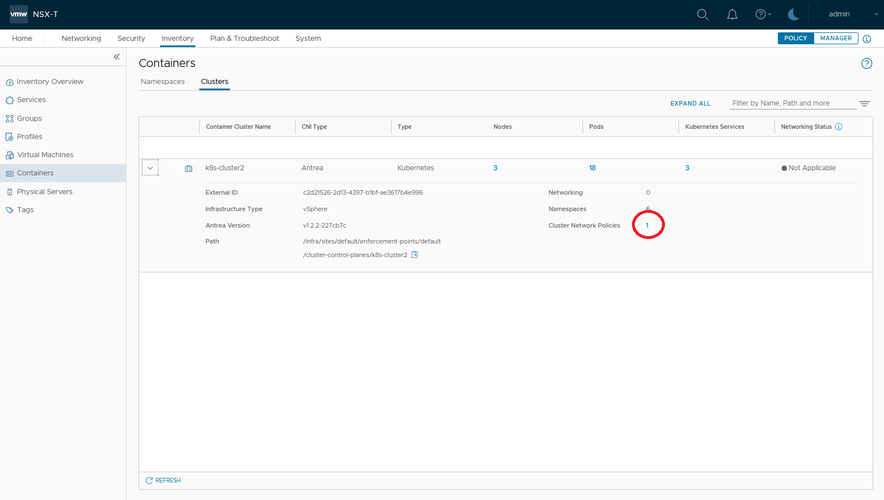The width and height of the screenshot is (884, 500).
Task: Collapse the k8s-cluster2 row
Action: [150, 168]
